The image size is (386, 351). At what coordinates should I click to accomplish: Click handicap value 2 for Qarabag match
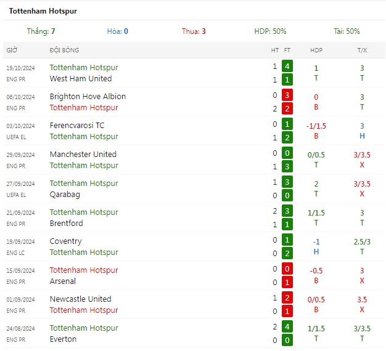coord(316,184)
